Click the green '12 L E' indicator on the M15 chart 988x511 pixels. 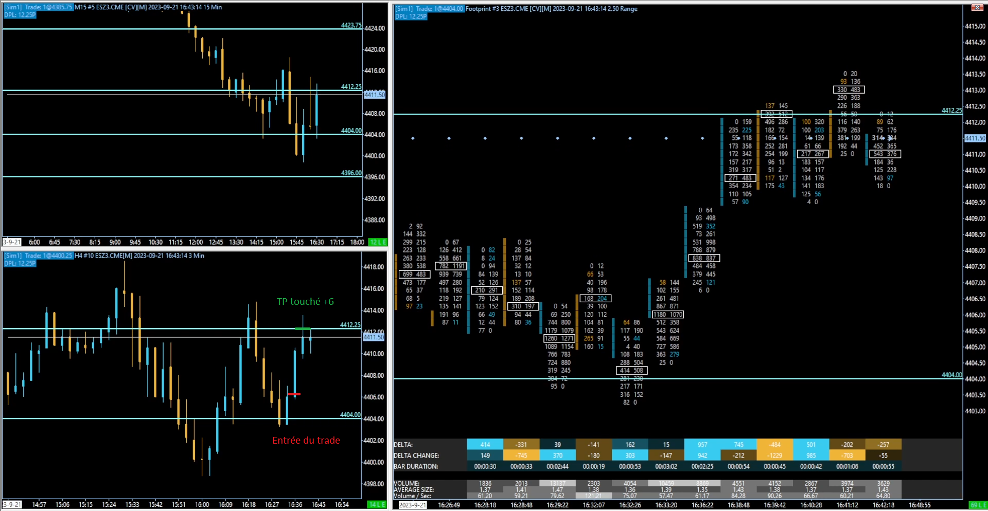click(x=378, y=242)
